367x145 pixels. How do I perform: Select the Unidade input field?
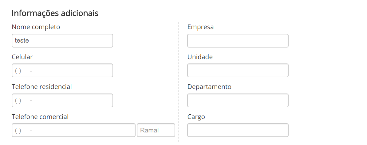click(238, 71)
